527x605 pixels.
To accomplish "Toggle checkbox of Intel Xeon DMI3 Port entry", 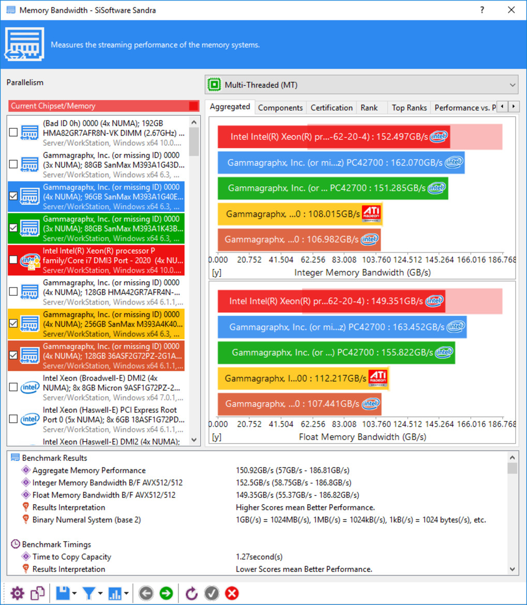I will tap(13, 260).
